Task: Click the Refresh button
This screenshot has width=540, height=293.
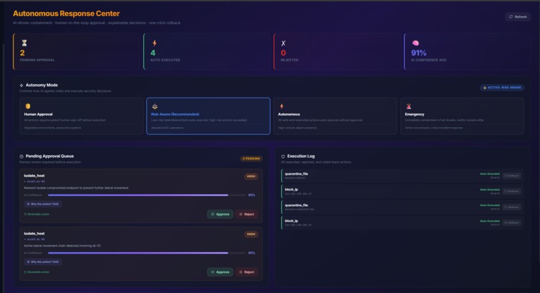Action: click(518, 17)
